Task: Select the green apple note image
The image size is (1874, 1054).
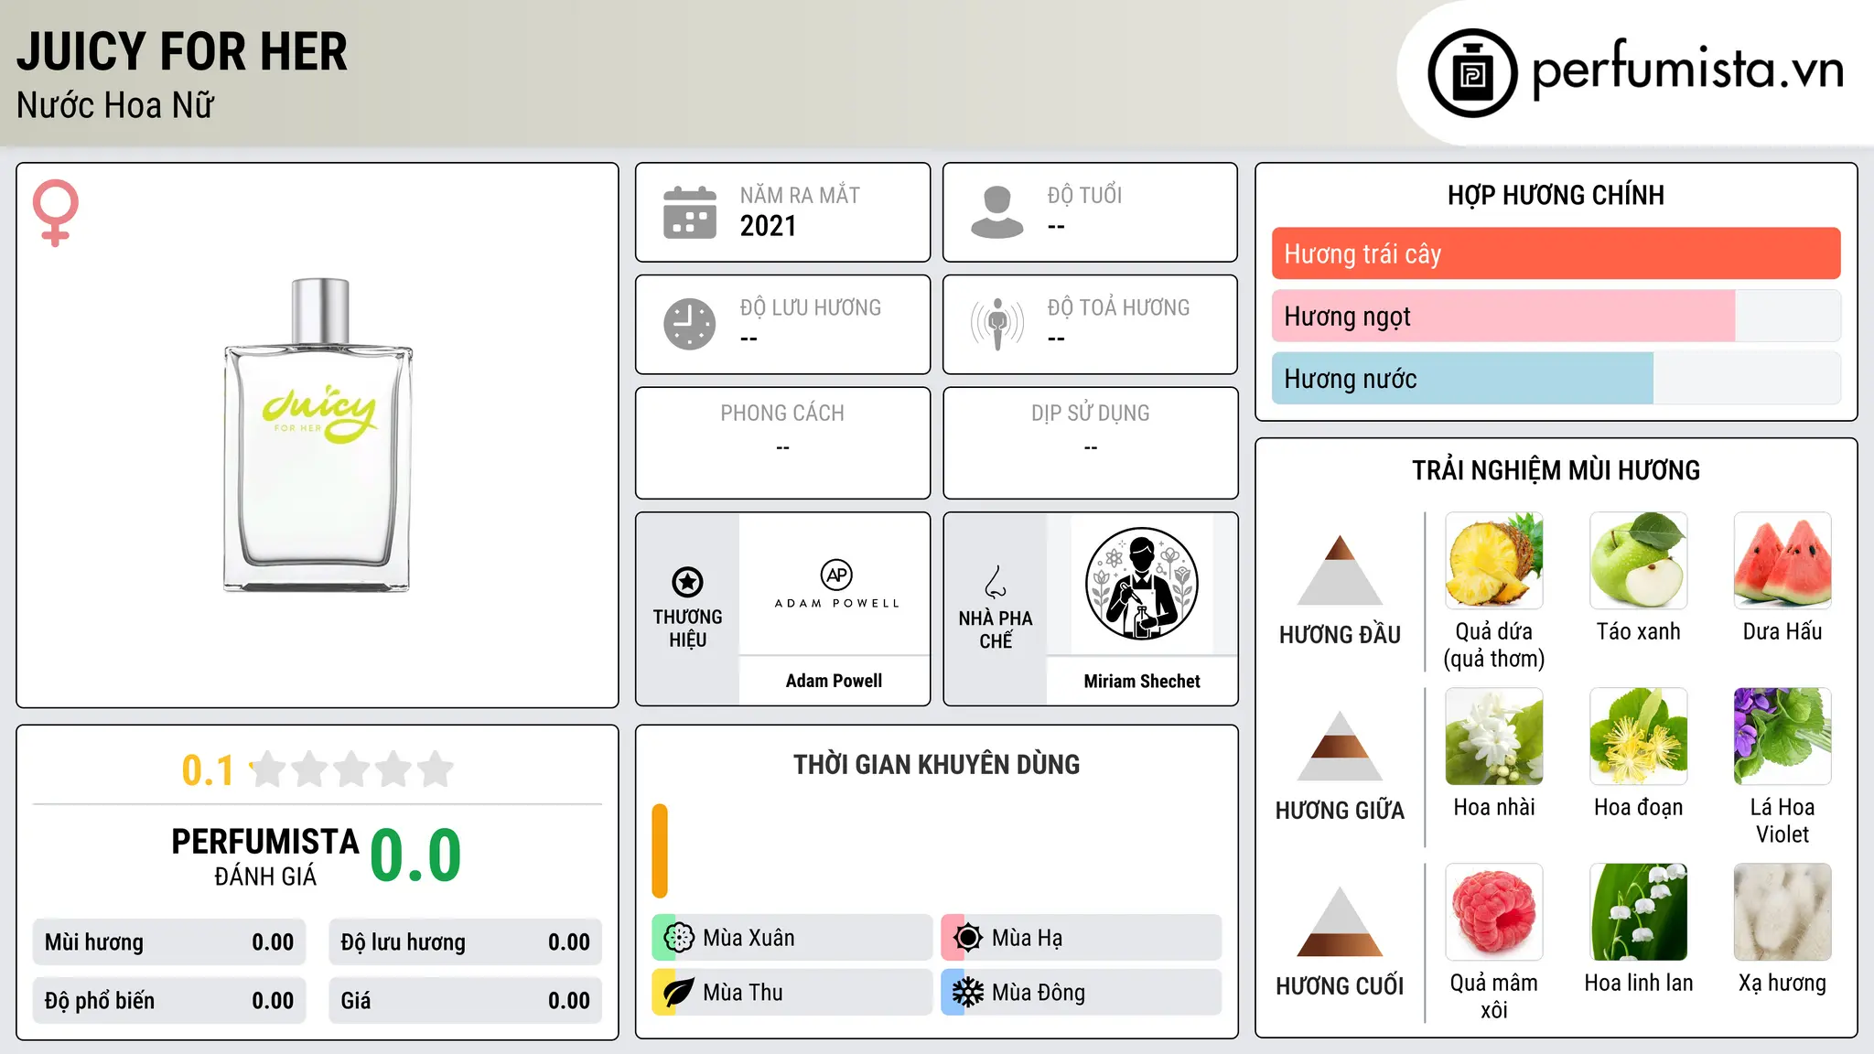Action: [x=1639, y=561]
